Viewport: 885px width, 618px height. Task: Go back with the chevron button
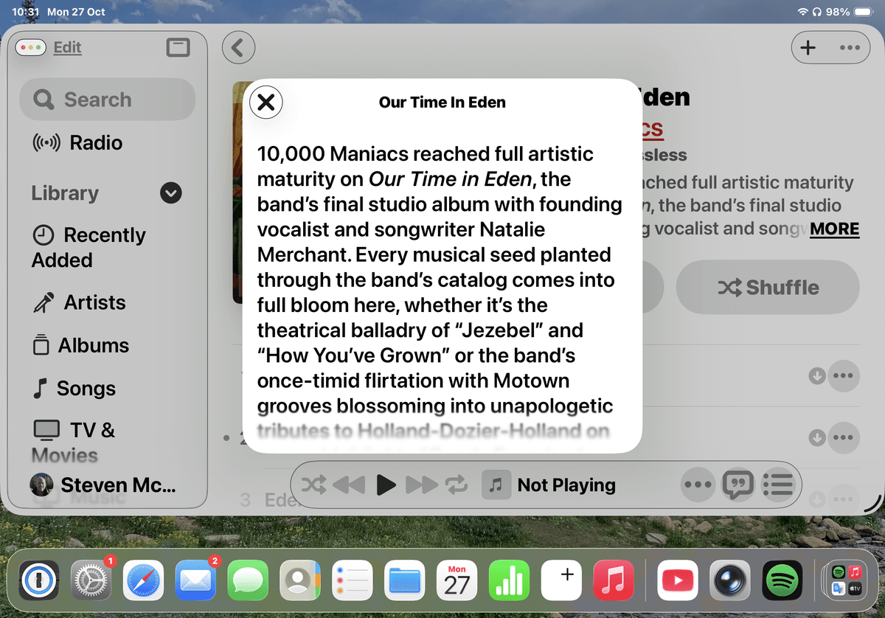(x=238, y=48)
